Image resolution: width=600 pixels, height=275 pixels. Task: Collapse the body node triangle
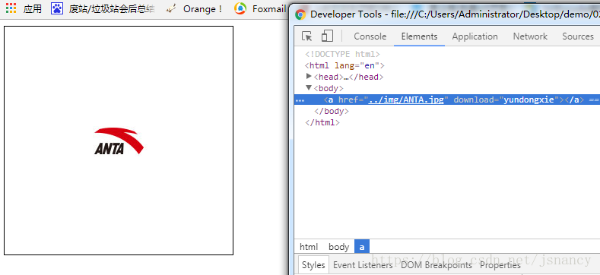(x=310, y=88)
